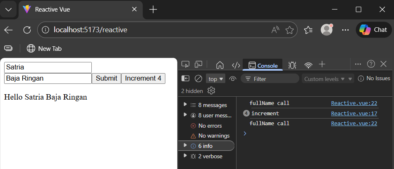Add this page to favorites star
This screenshot has width=394, height=169.
289,30
